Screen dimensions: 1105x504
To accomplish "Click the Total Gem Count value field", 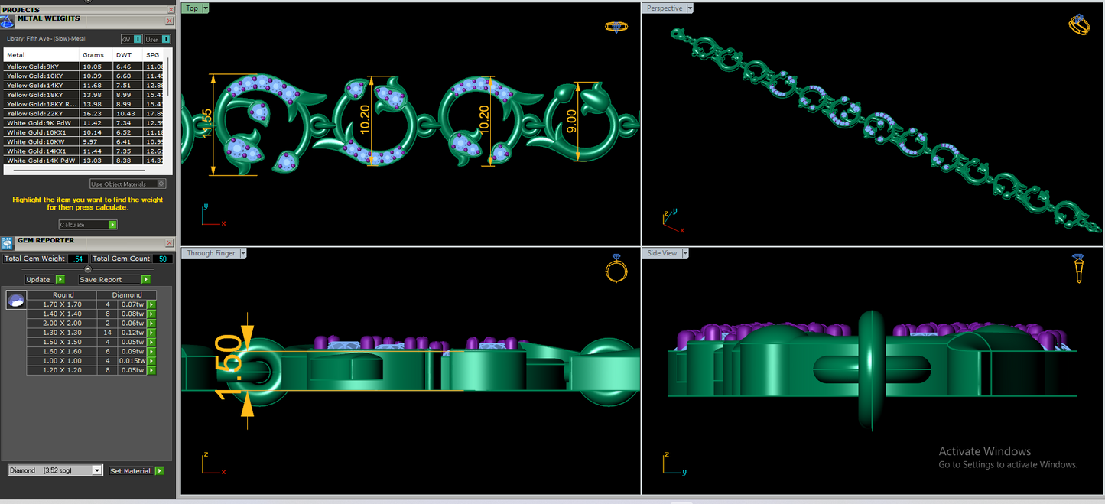I will [x=162, y=259].
